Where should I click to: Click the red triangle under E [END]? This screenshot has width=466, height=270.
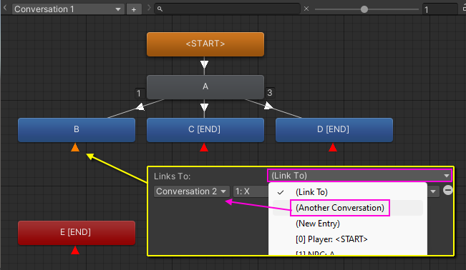[75, 251]
